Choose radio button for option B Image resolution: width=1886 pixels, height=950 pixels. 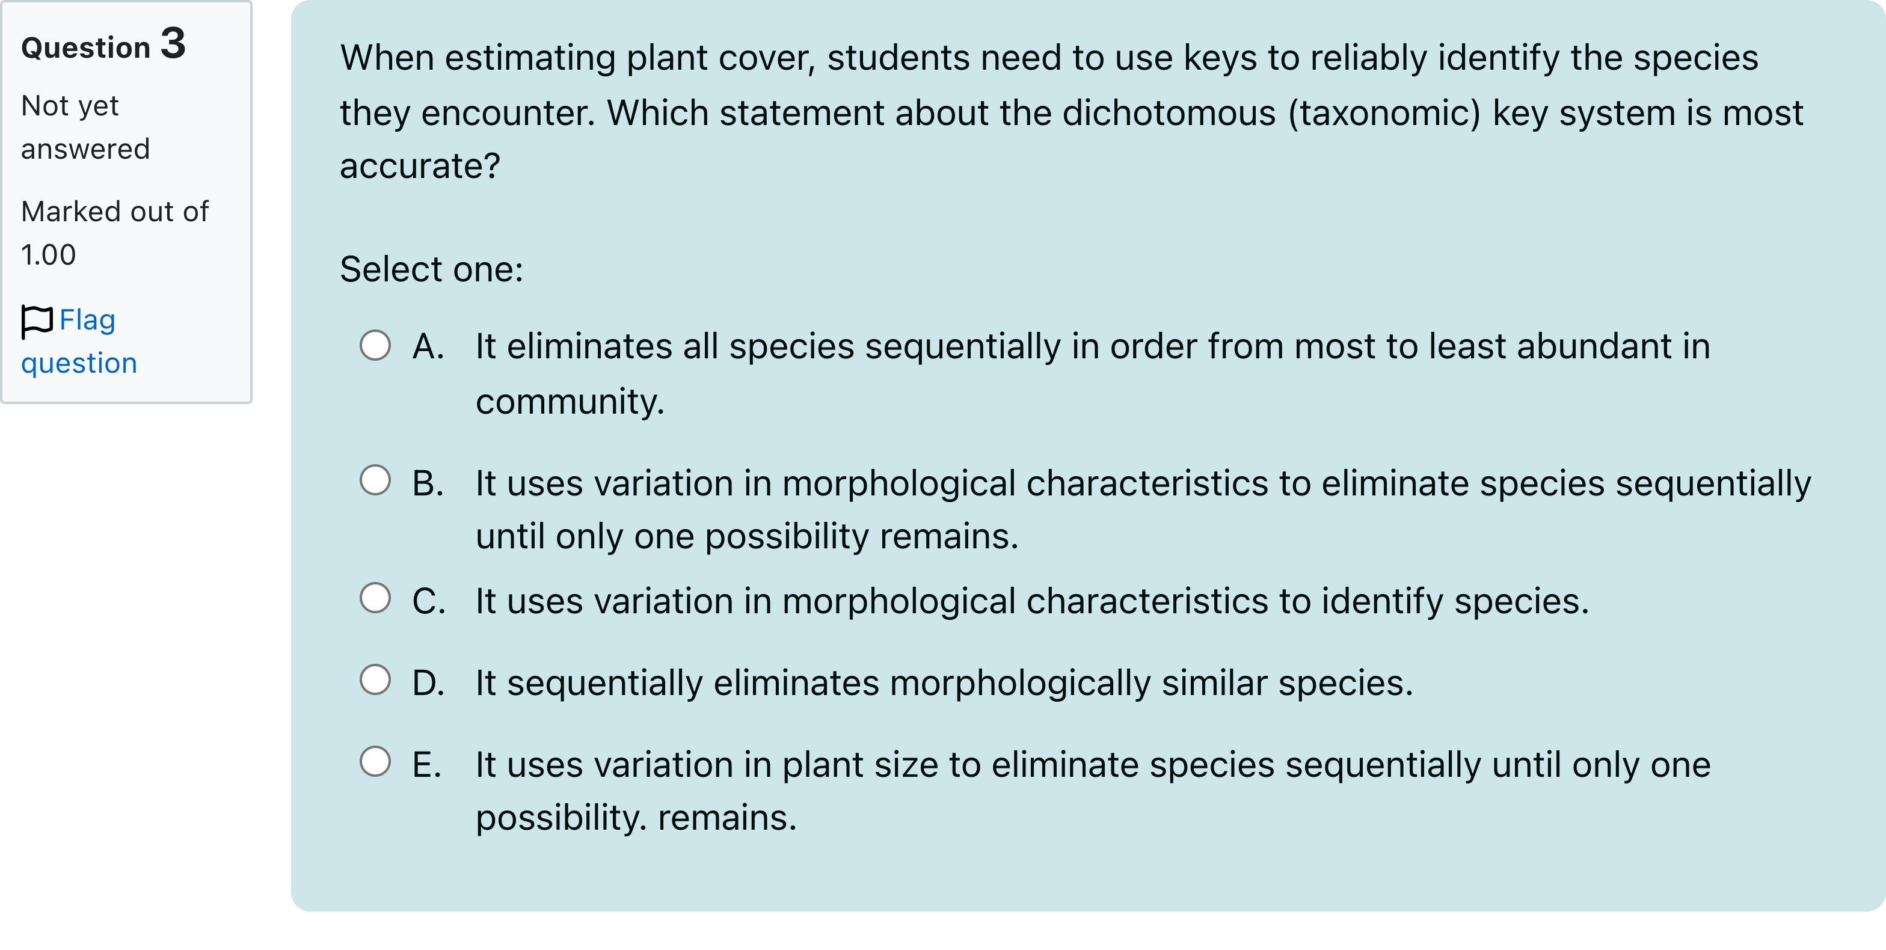[375, 481]
